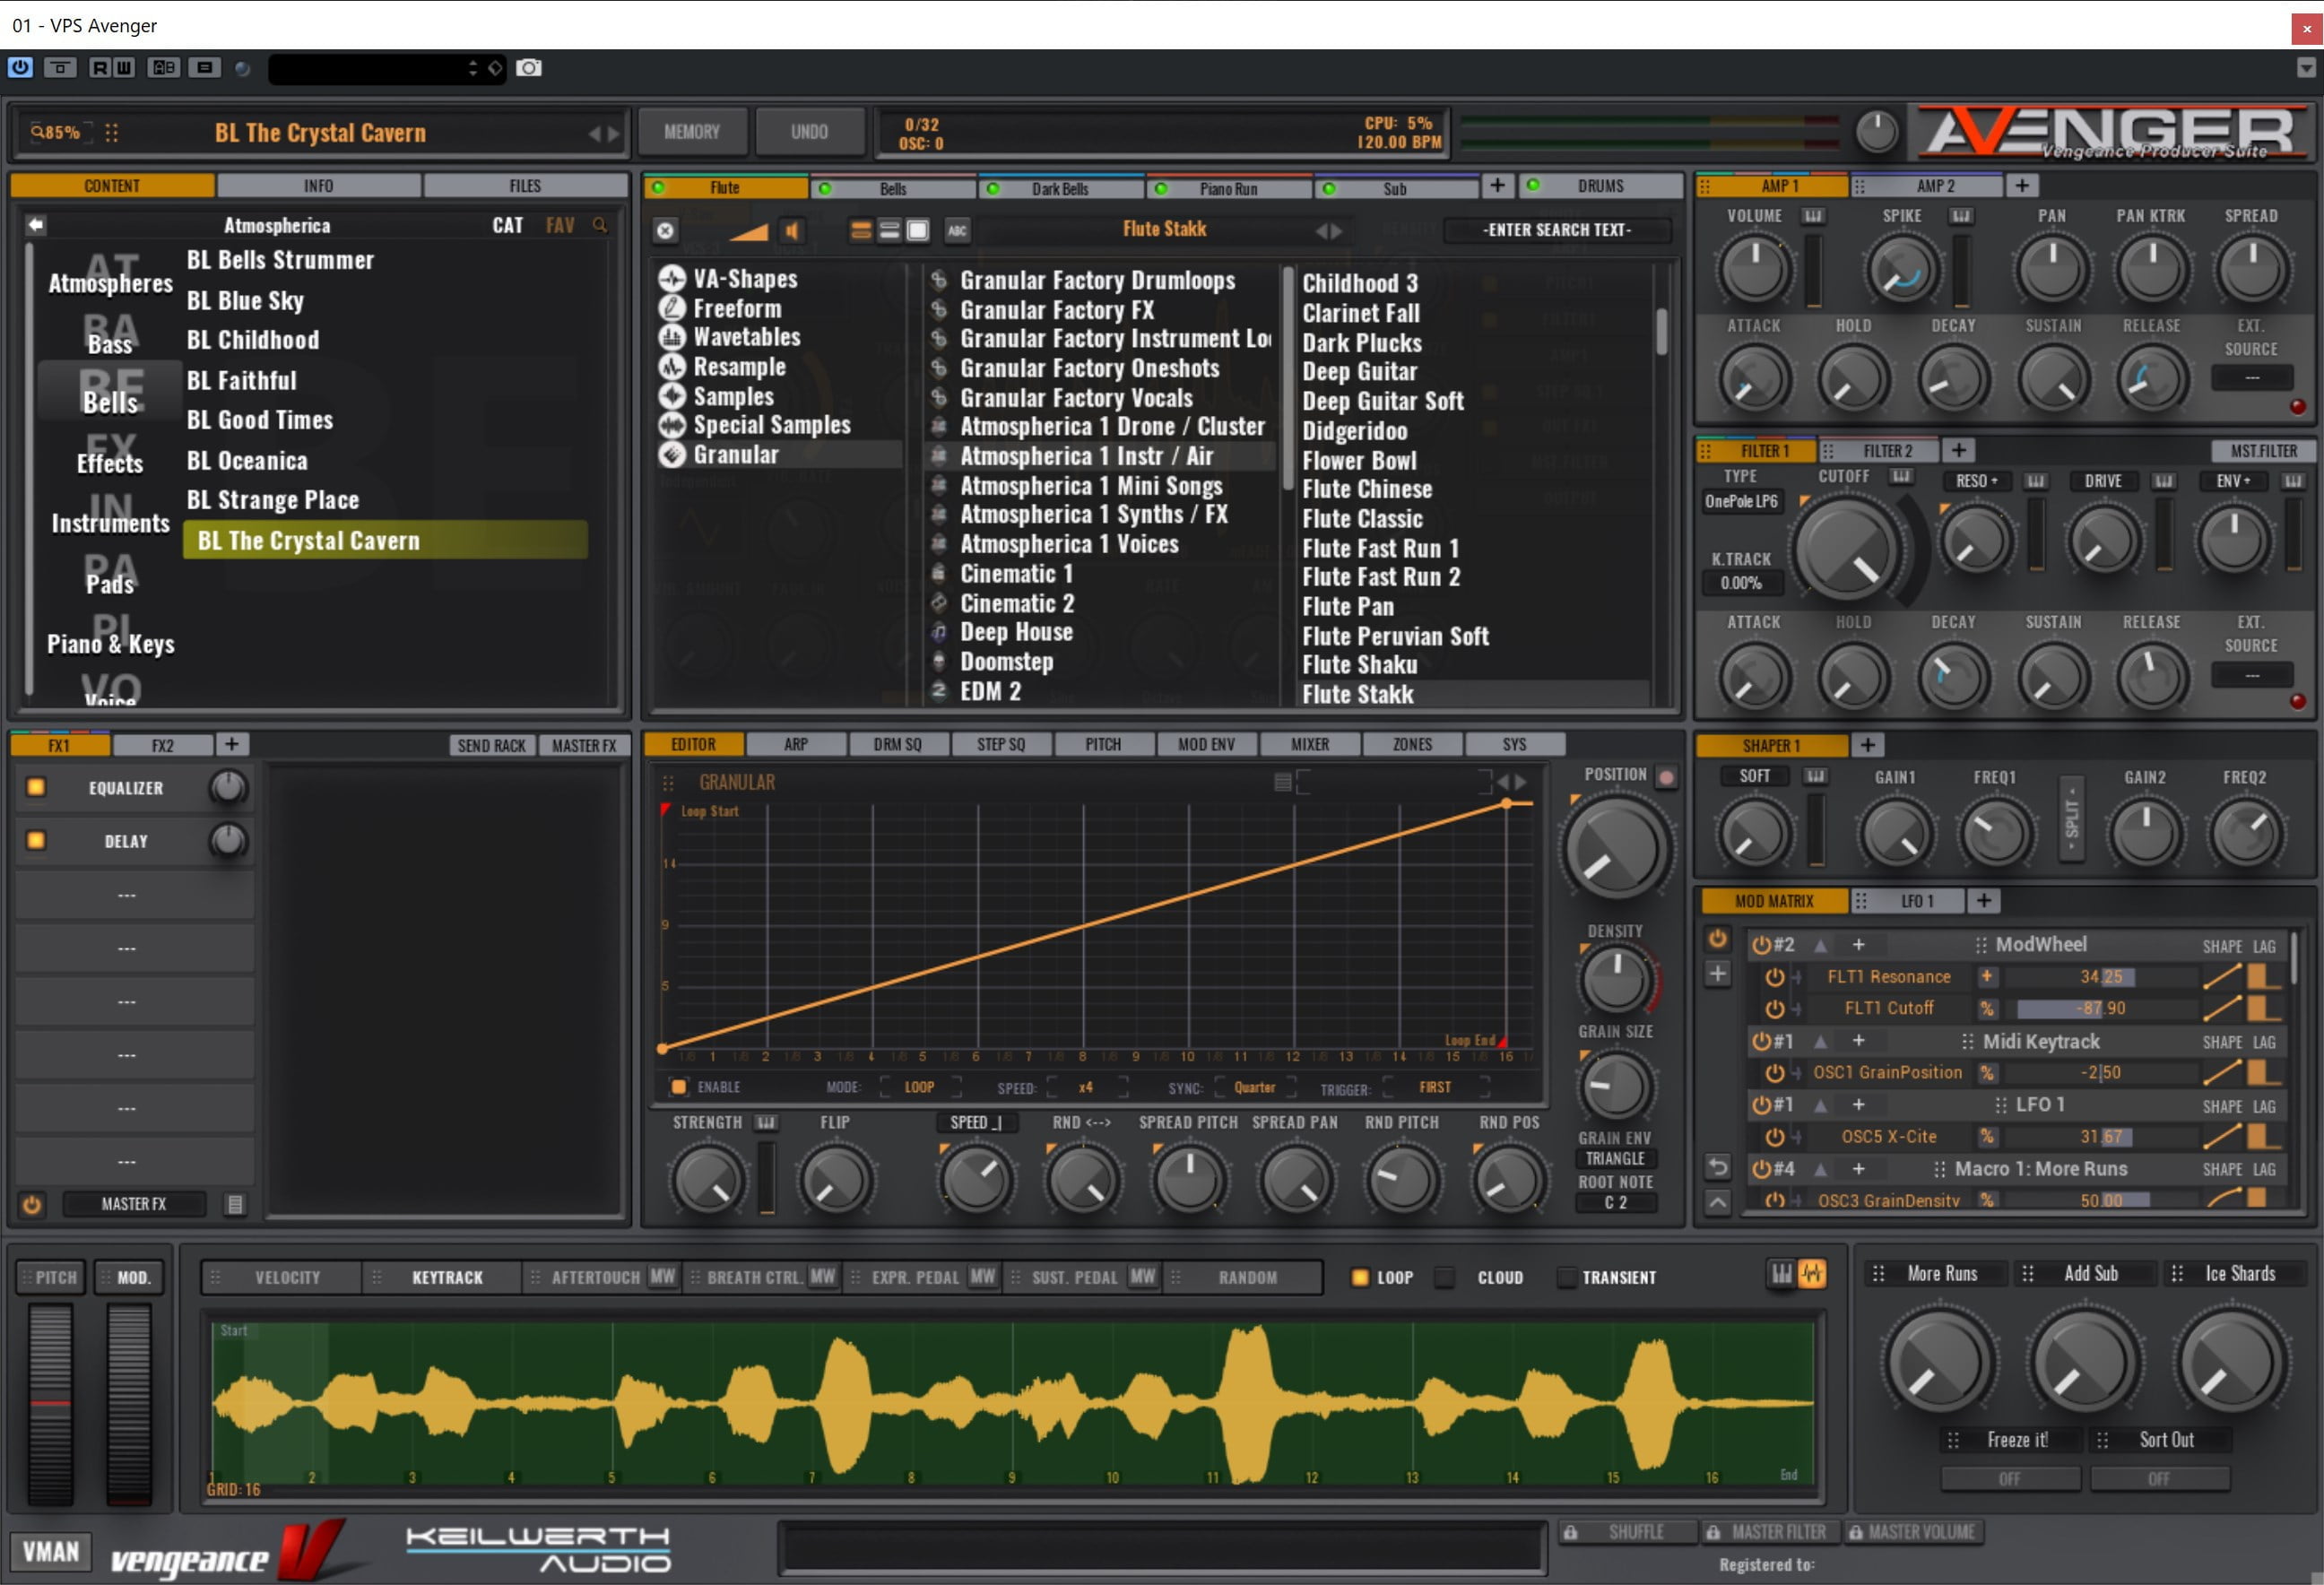Enable the CLOUD checkbox

(1444, 1277)
